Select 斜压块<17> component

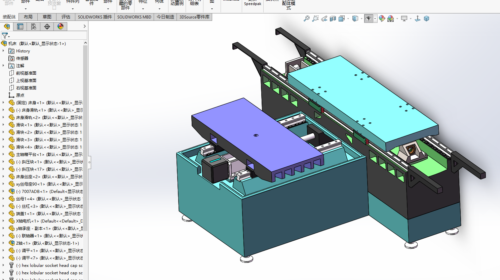click(49, 169)
